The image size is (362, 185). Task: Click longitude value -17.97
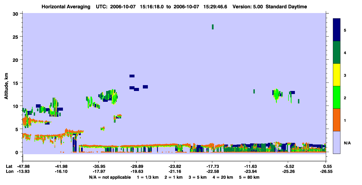point(98,171)
